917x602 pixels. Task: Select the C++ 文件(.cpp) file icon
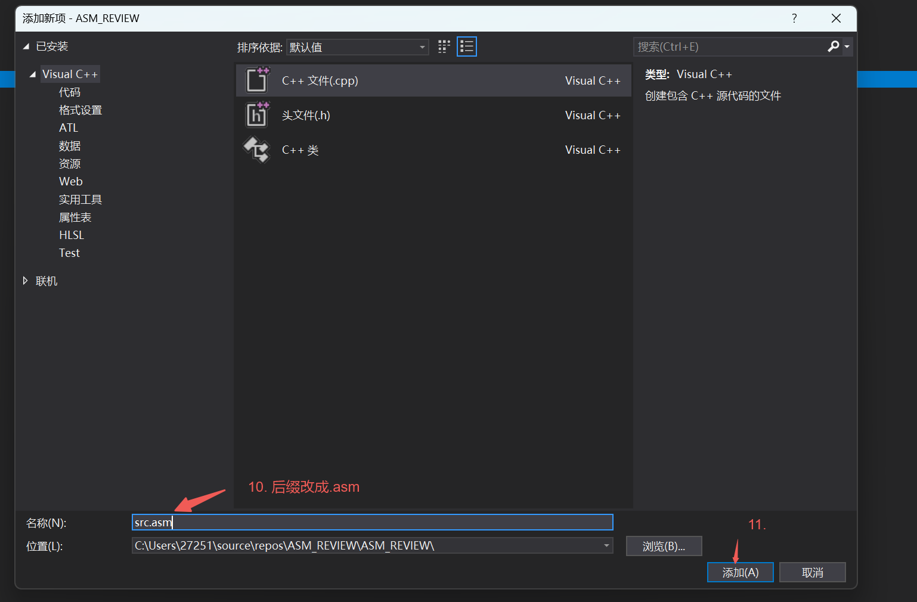coord(258,80)
